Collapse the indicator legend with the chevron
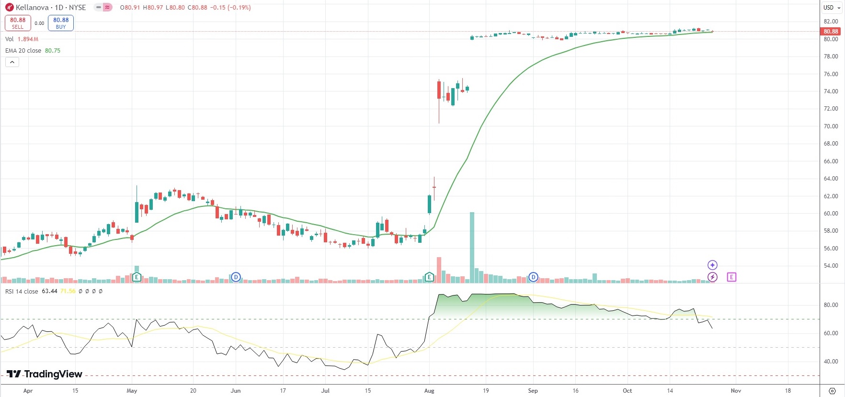 (x=12, y=62)
